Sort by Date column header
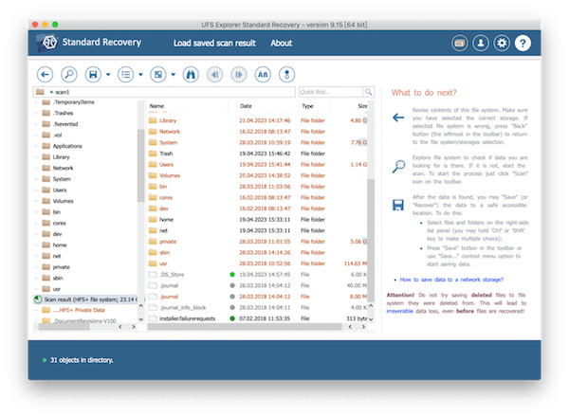The image size is (569, 417). point(268,106)
